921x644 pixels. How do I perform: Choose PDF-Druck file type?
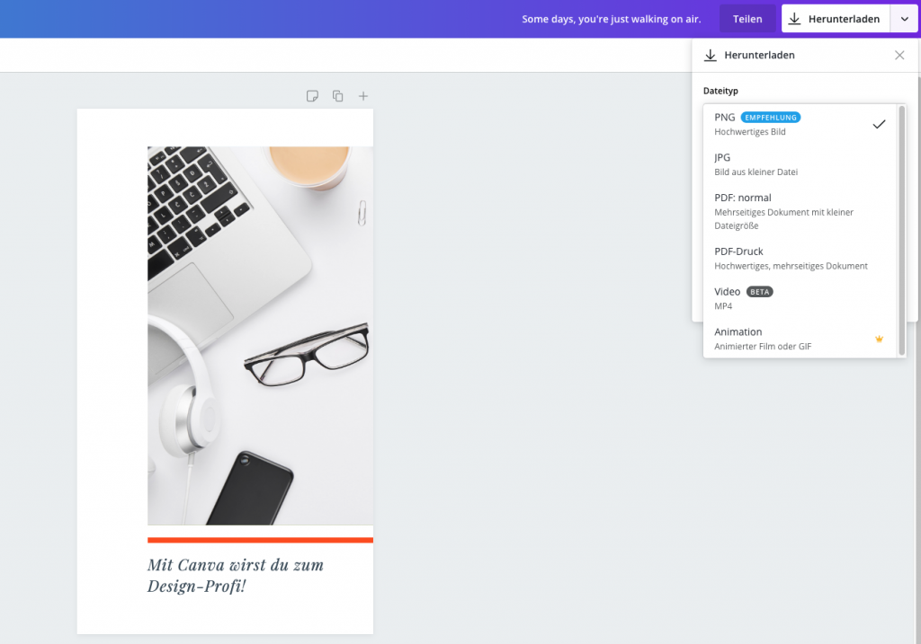point(801,258)
